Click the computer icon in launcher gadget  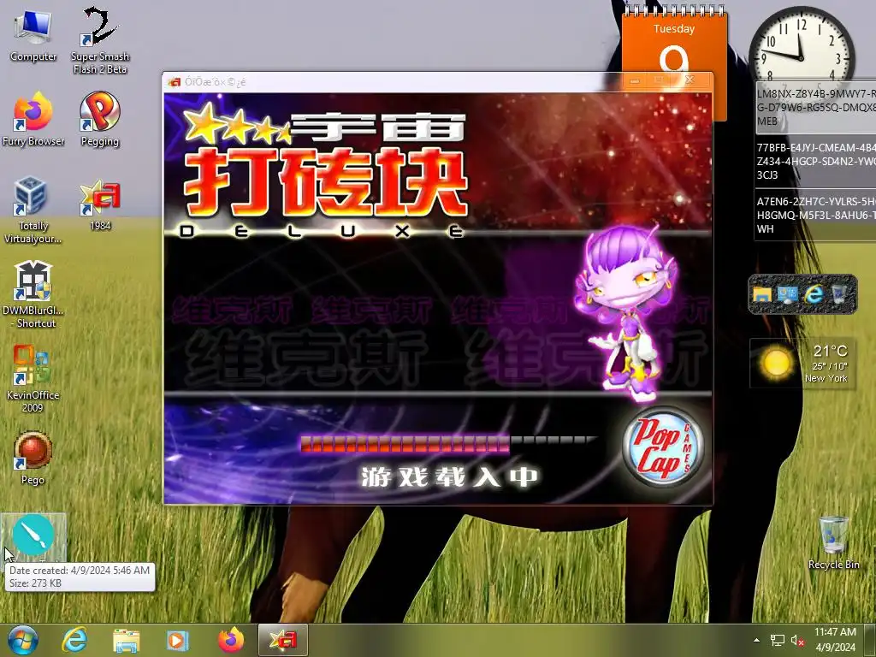(788, 294)
